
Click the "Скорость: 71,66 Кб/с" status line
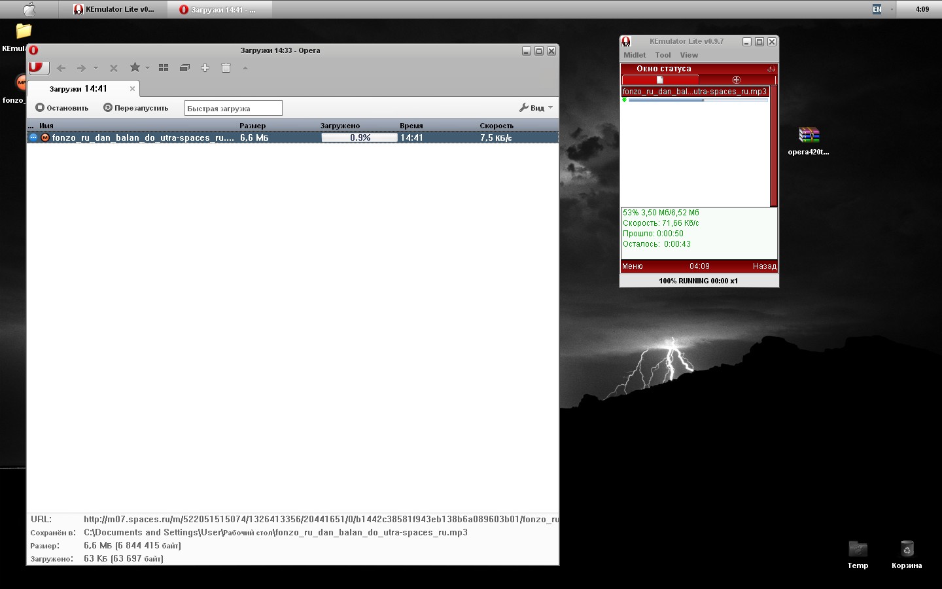coord(661,223)
